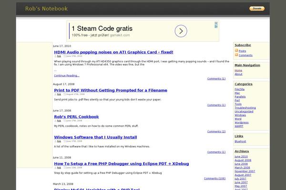Open Comments (106) under PHP Debugger post
Image resolution: width=286 pixels, height=190 pixels.
pyautogui.click(x=214, y=179)
